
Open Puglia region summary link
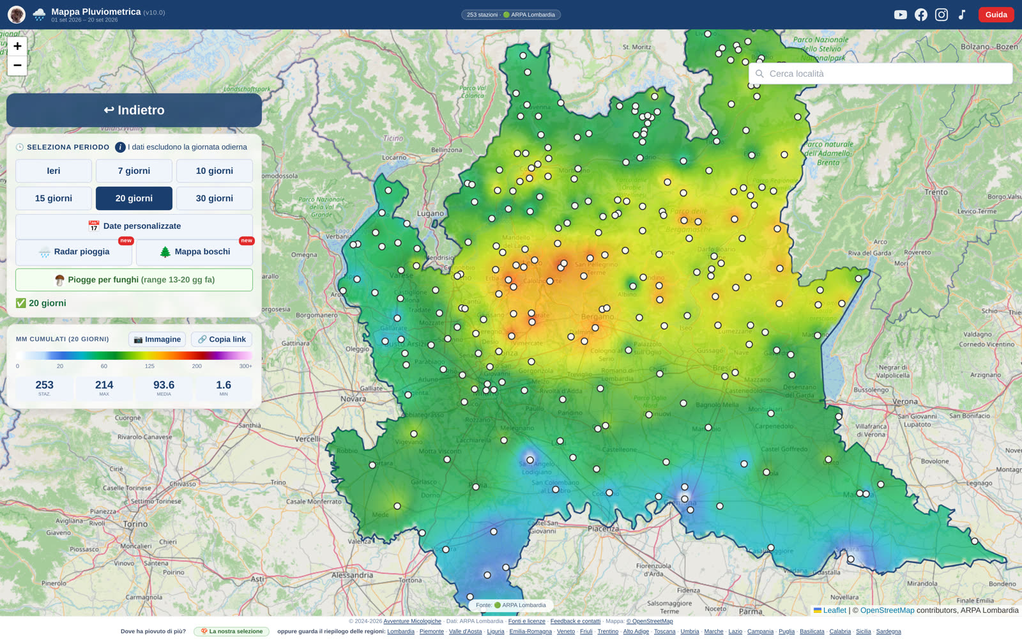click(787, 631)
